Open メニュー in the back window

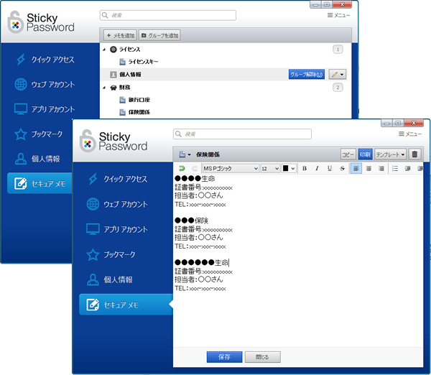coord(338,15)
